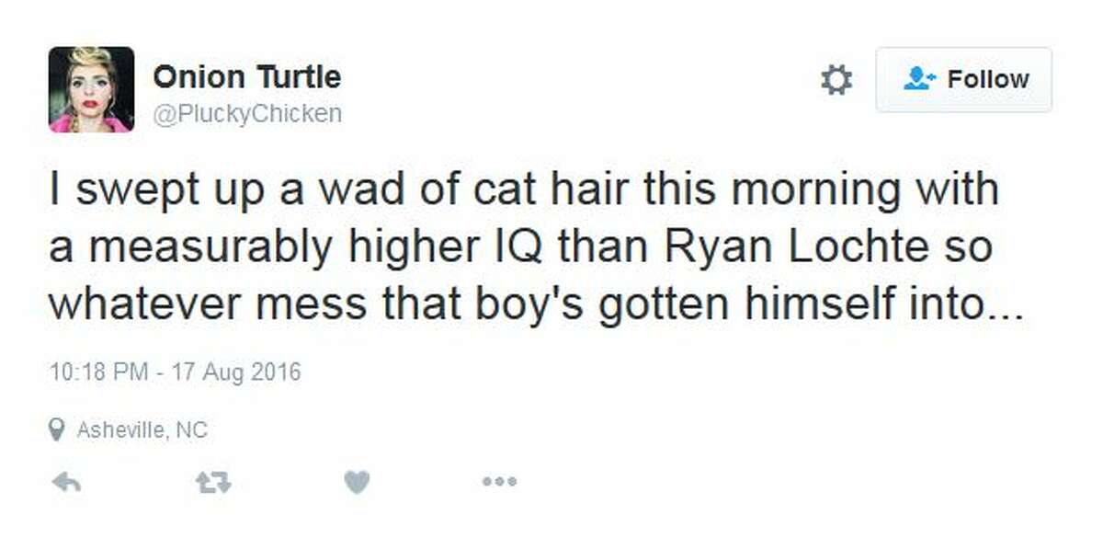The width and height of the screenshot is (1103, 538).
Task: Open Onion Turtle's profile by clicking the name
Action: click(x=248, y=76)
